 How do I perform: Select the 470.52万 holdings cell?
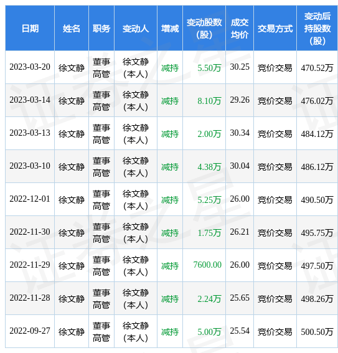[317, 68]
